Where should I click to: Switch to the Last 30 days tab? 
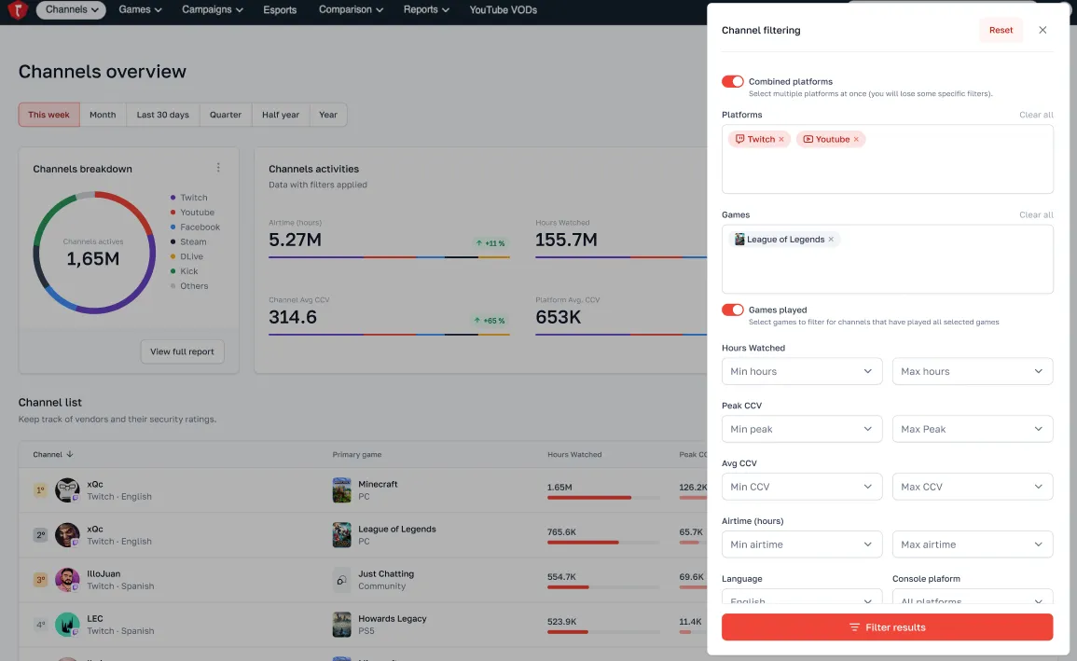pyautogui.click(x=162, y=115)
